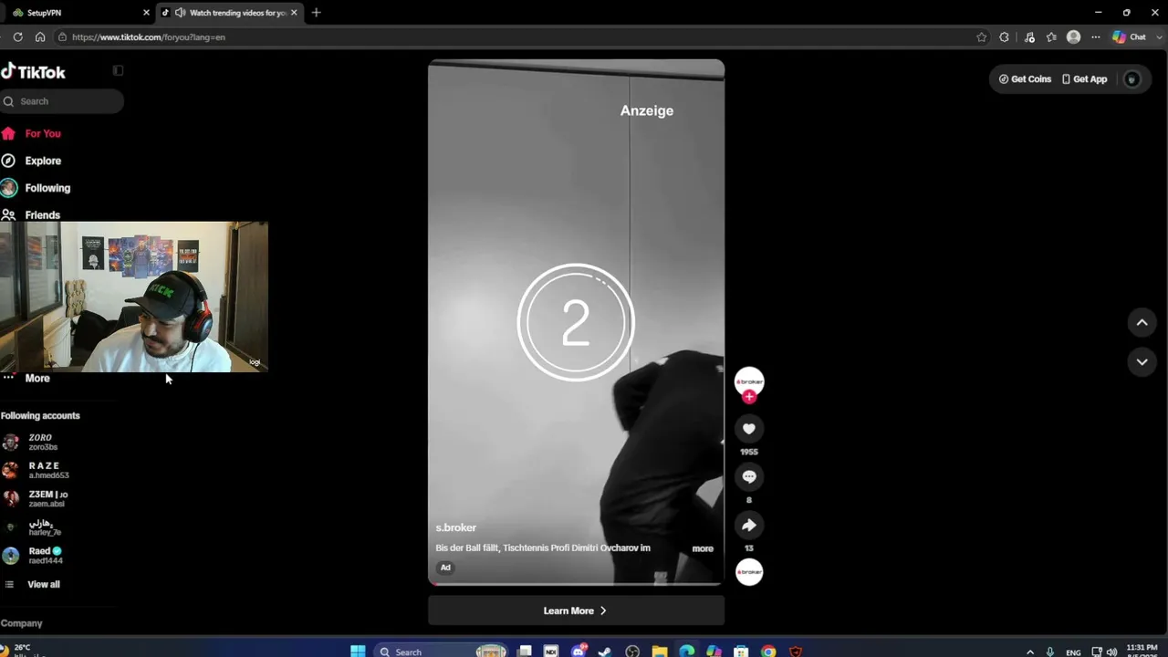Open File Explorer from the taskbar

[x=659, y=652]
